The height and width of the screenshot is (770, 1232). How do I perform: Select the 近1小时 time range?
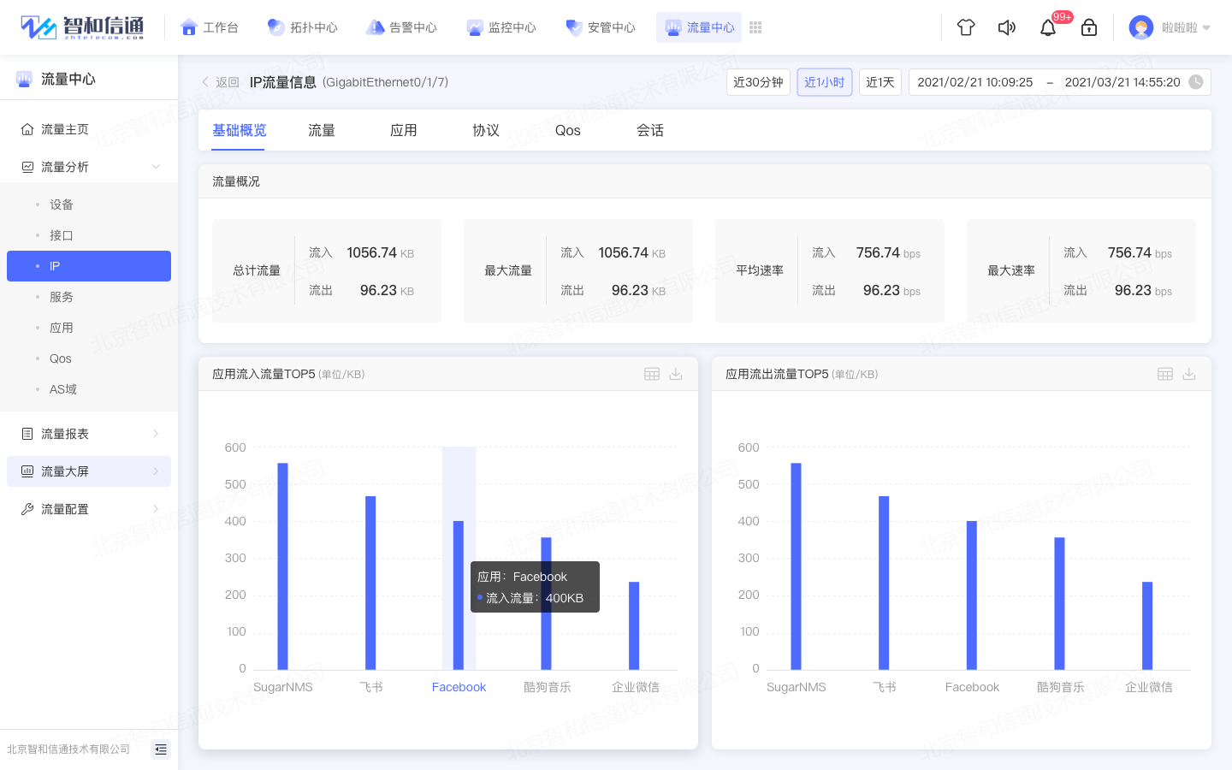[825, 82]
